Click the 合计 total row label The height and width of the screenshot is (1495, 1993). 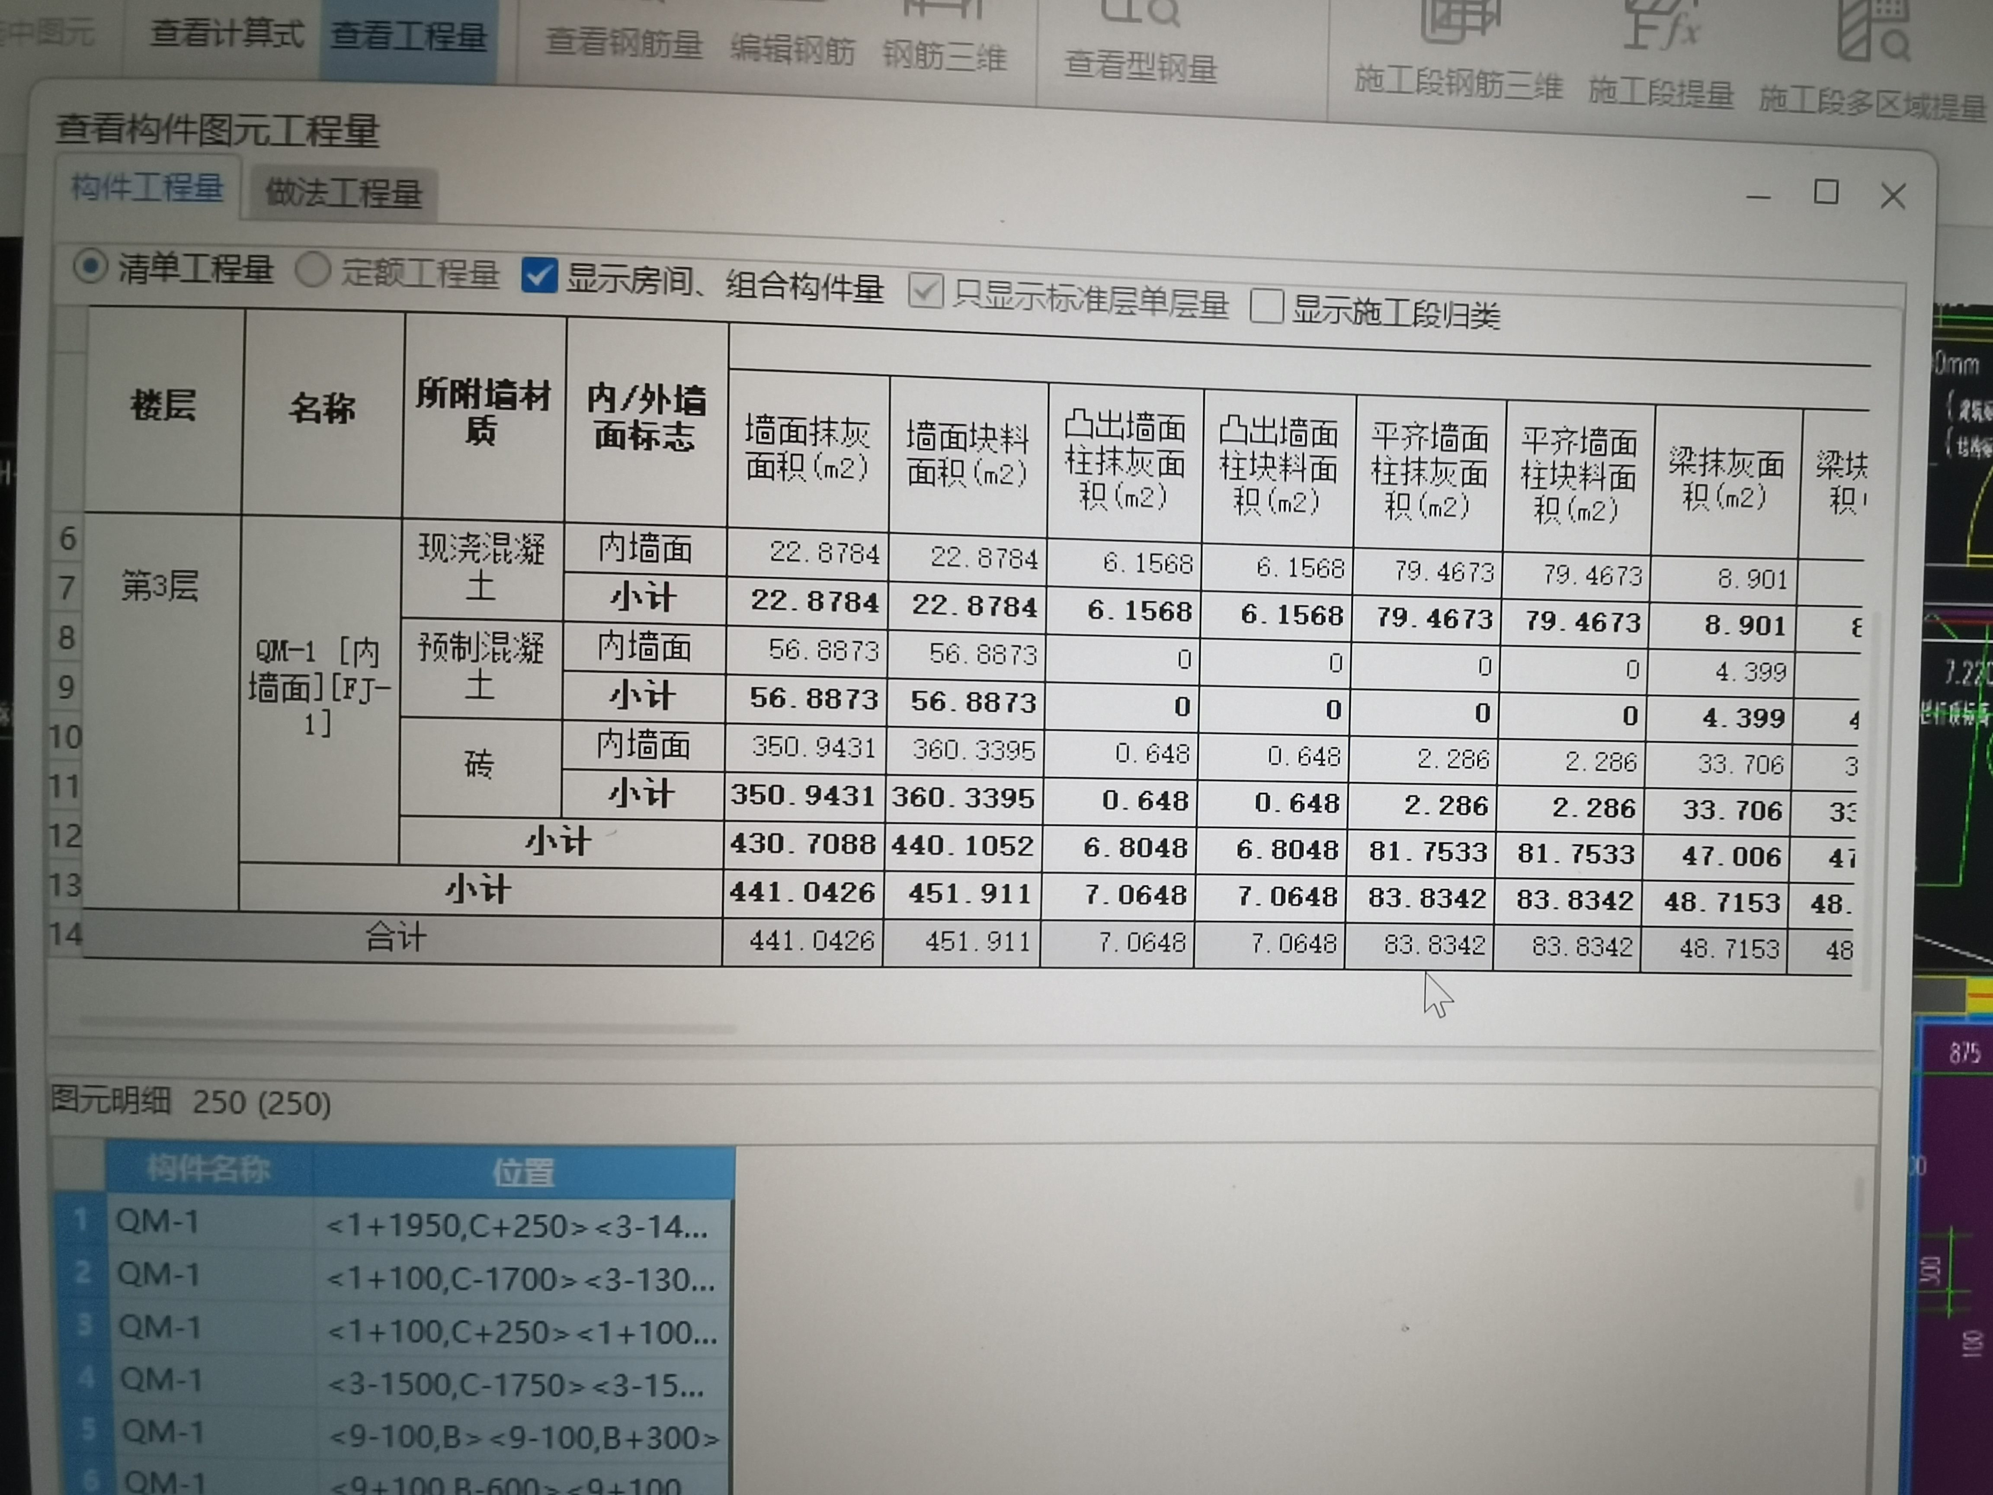point(397,937)
